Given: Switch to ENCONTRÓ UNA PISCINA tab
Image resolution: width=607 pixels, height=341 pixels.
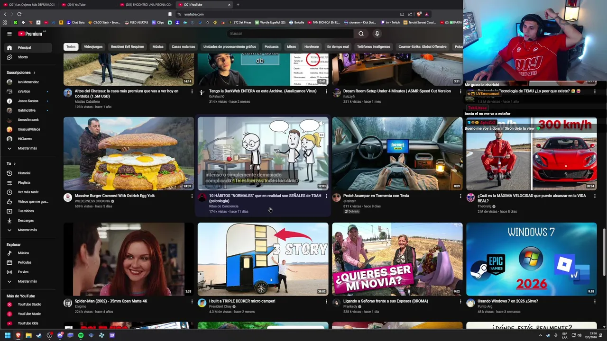Looking at the screenshot, I should [146, 5].
